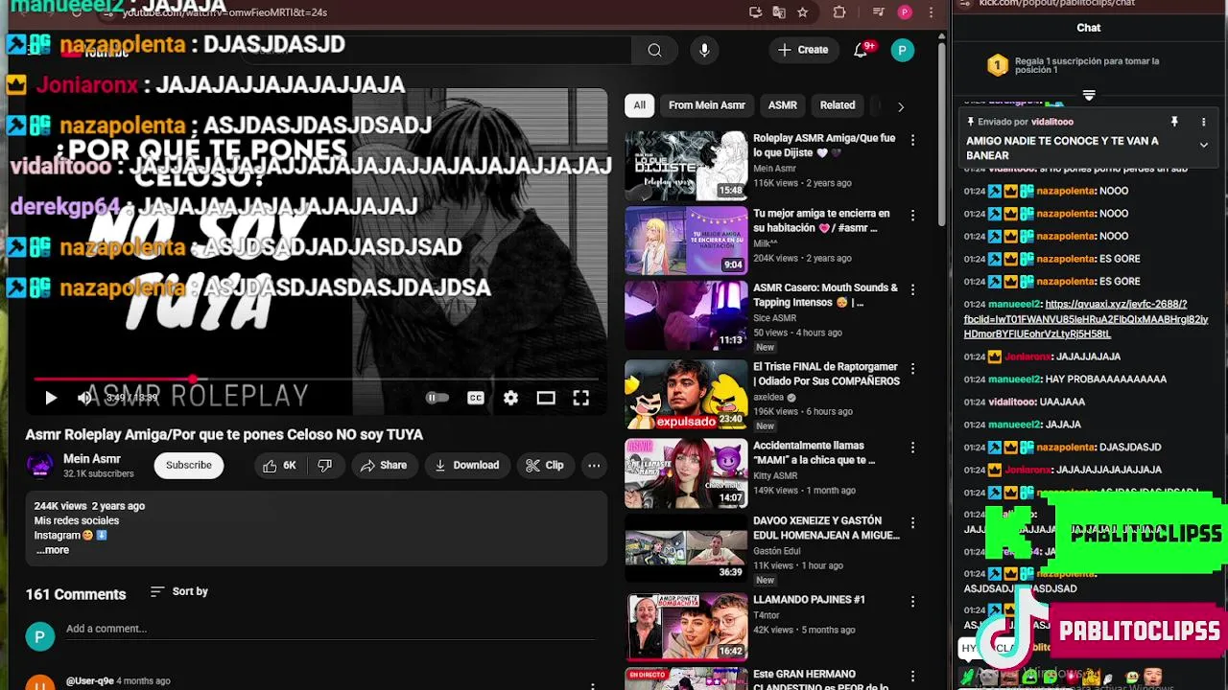This screenshot has height=690, width=1228.
Task: Open commenter @User-q9e profile
Action: coord(89,681)
